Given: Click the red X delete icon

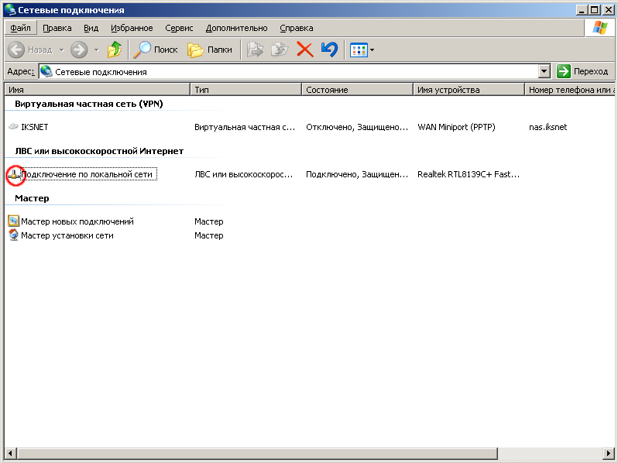Looking at the screenshot, I should click(x=304, y=50).
